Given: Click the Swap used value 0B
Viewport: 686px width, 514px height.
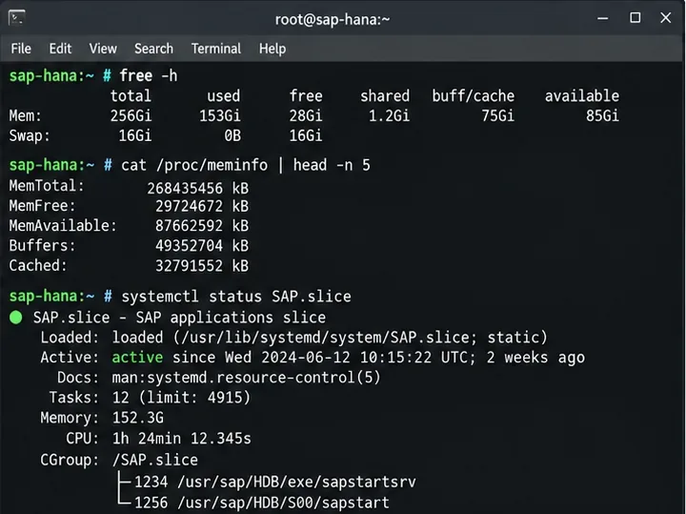Looking at the screenshot, I should point(232,135).
